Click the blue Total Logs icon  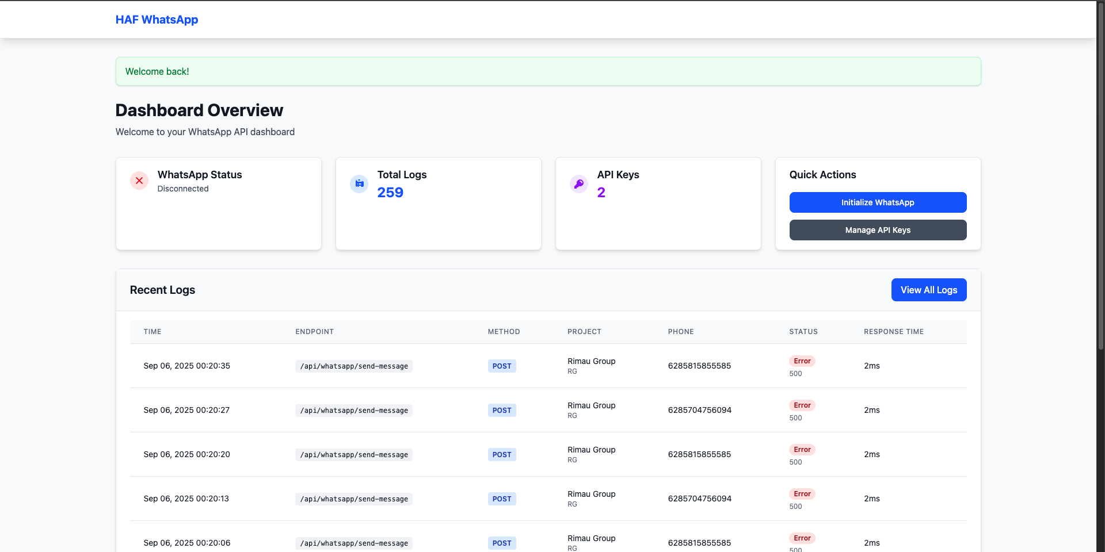[x=359, y=183]
